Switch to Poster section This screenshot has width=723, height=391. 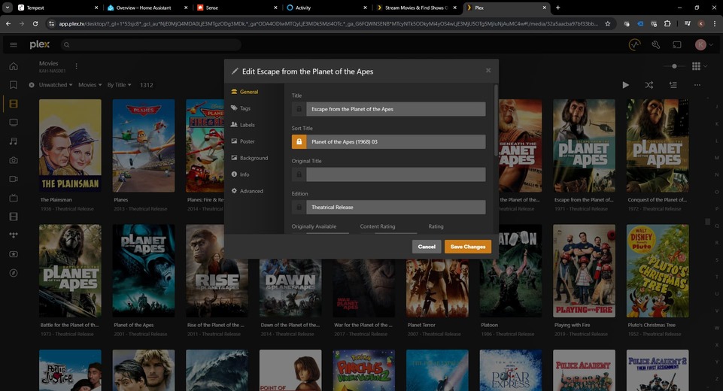243,141
